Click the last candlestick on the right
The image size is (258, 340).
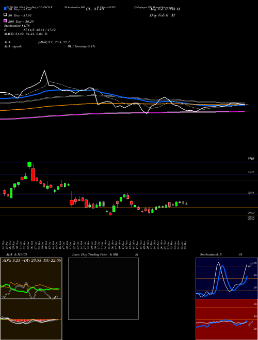coord(186,204)
